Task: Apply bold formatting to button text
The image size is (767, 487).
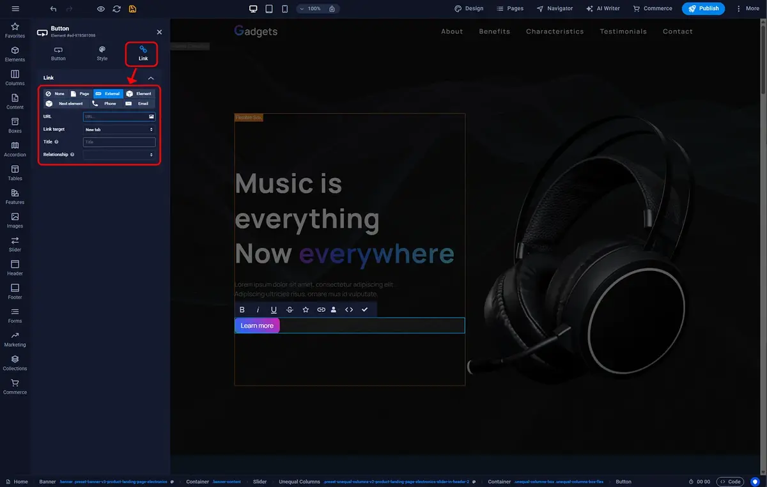Action: coord(242,310)
